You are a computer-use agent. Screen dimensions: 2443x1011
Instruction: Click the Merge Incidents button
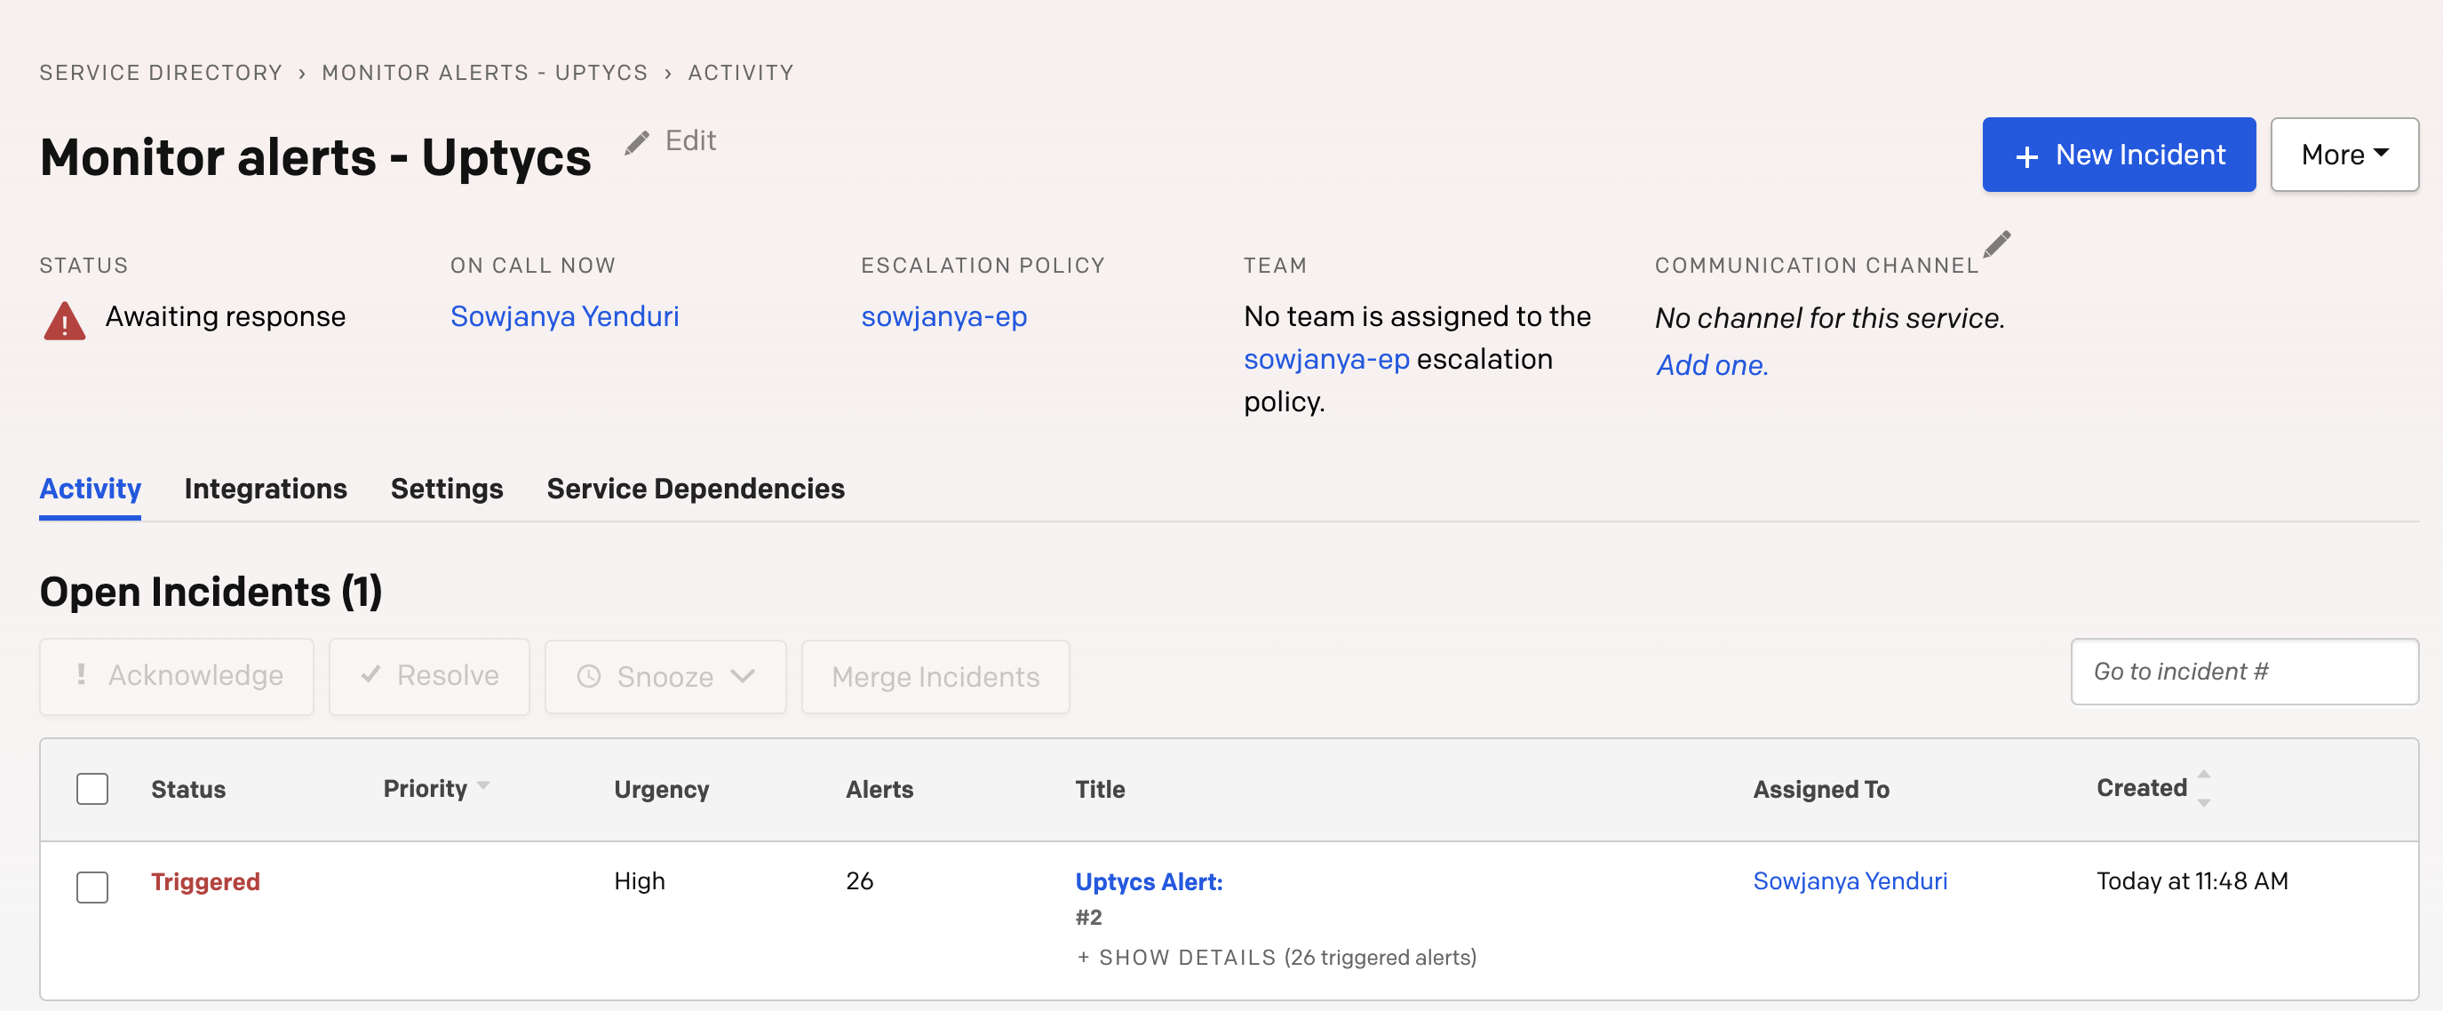coord(935,676)
